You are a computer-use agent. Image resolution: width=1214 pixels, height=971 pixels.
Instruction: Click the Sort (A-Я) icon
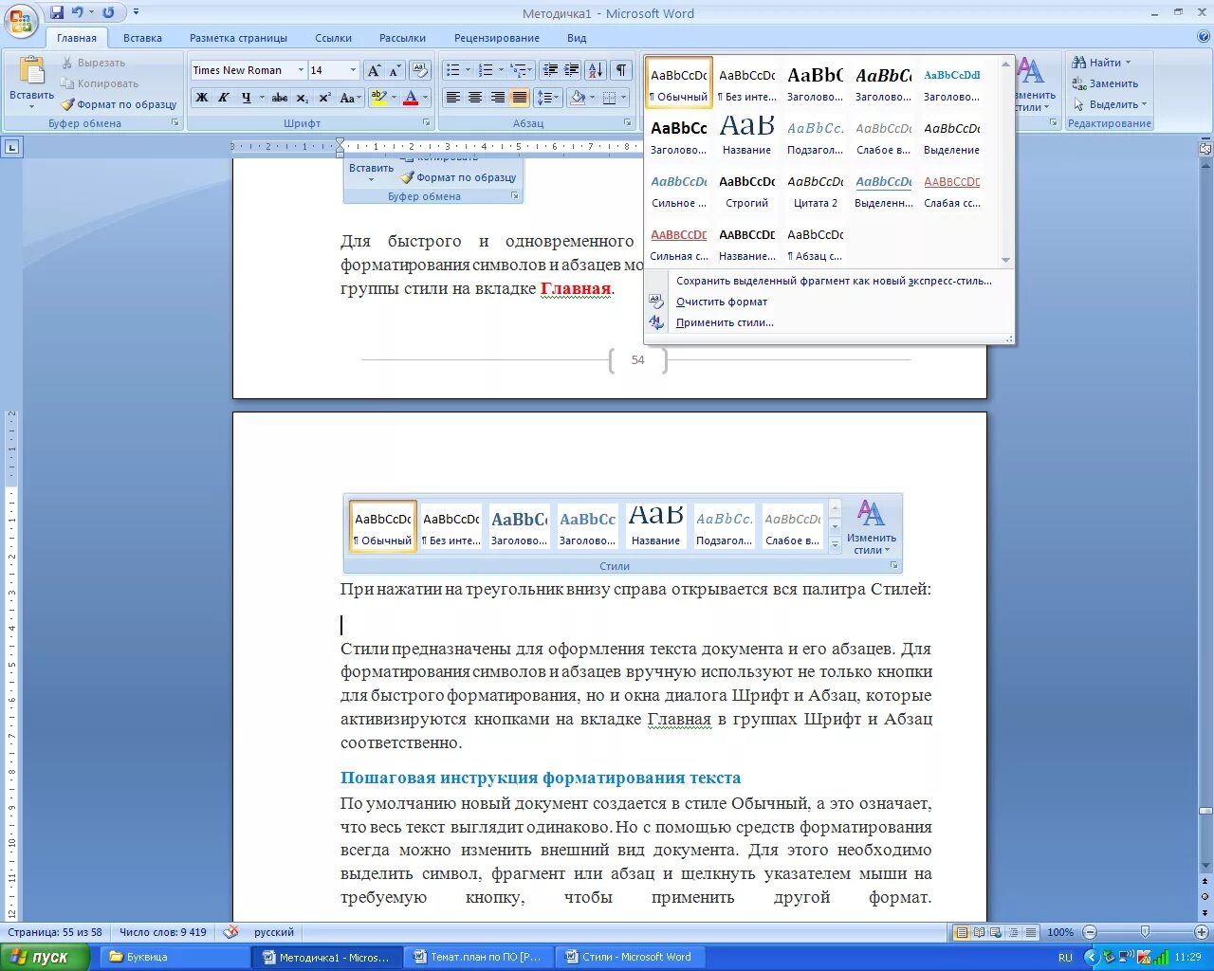(596, 70)
